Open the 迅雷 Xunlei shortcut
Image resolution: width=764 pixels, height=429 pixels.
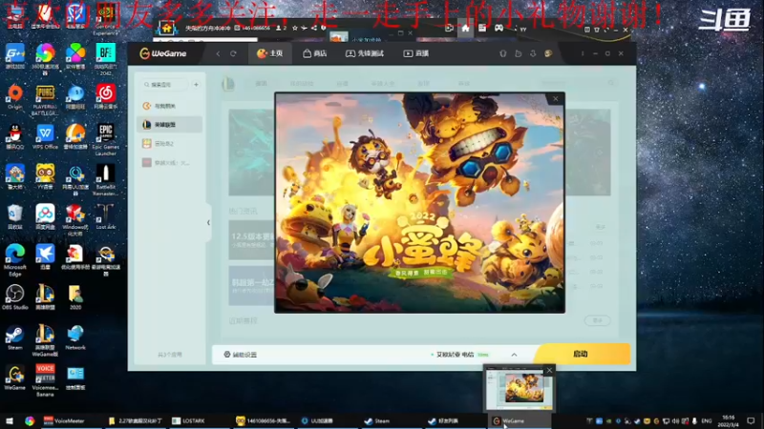point(45,256)
